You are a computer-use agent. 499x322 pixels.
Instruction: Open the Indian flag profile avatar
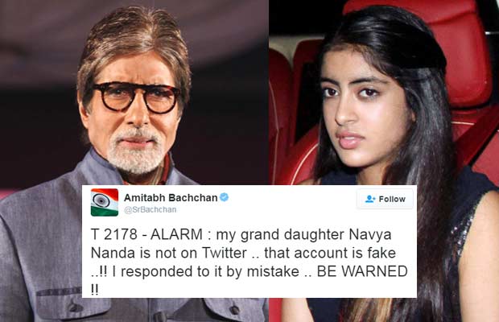105,202
